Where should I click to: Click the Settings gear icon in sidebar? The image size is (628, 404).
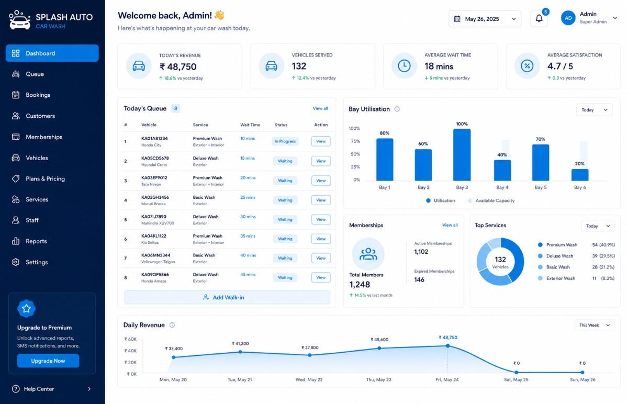[16, 262]
